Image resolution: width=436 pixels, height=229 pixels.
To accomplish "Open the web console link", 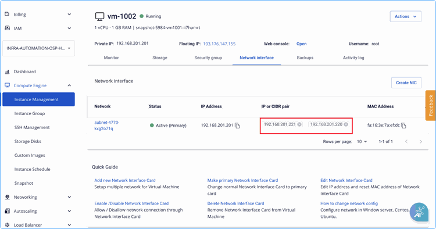I will click(x=301, y=44).
